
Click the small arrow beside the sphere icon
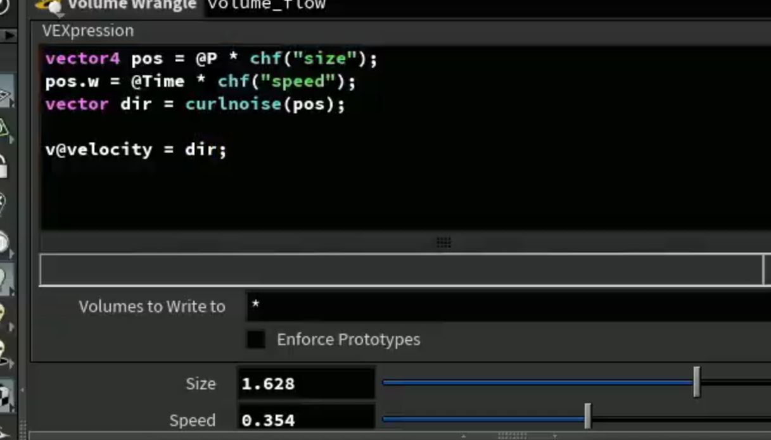click(x=11, y=254)
